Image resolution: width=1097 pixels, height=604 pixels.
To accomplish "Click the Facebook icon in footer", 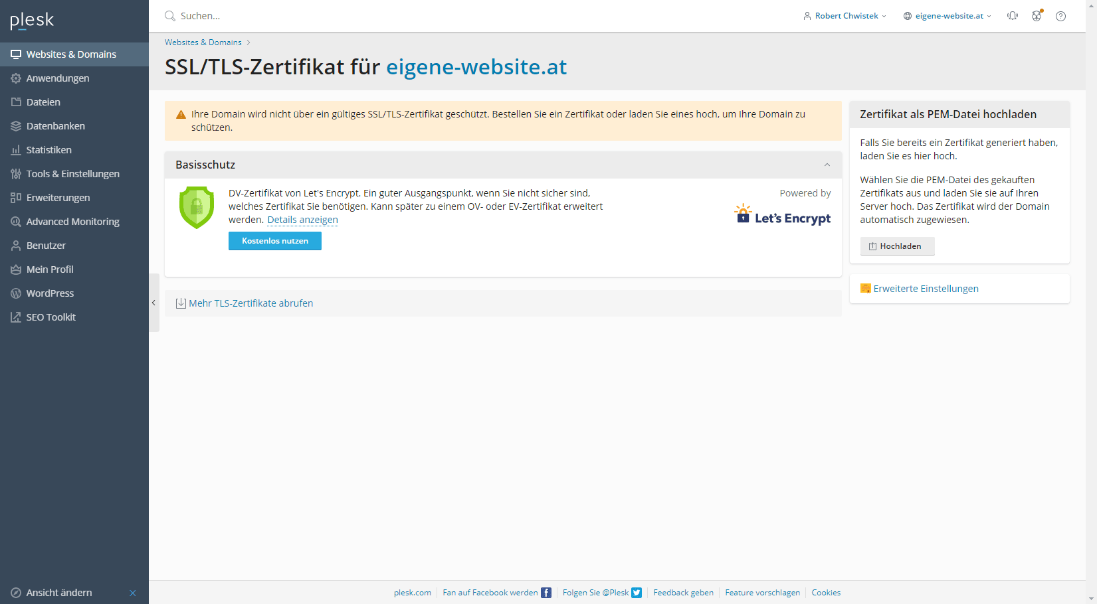I will pyautogui.click(x=546, y=593).
